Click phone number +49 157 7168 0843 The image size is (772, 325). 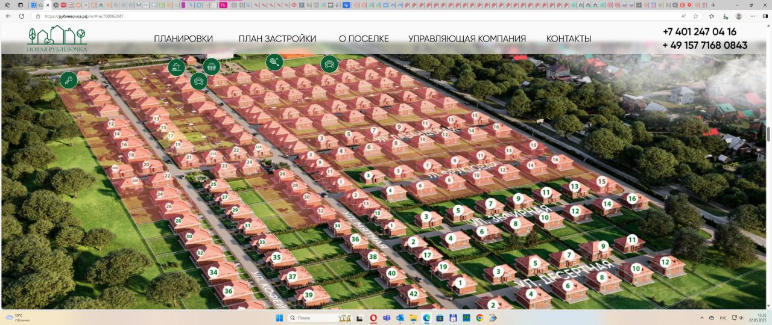tap(704, 45)
